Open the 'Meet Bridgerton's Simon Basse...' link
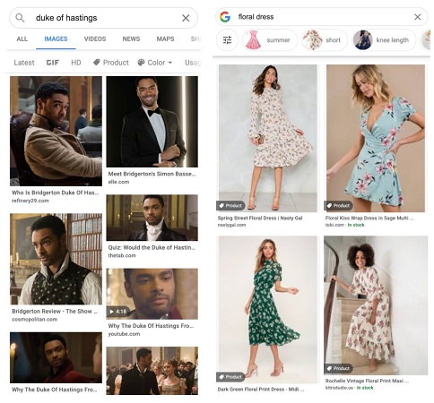The width and height of the screenshot is (434, 403). [x=152, y=174]
